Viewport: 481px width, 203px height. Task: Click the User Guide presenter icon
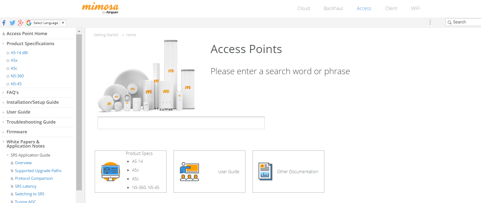click(x=189, y=172)
